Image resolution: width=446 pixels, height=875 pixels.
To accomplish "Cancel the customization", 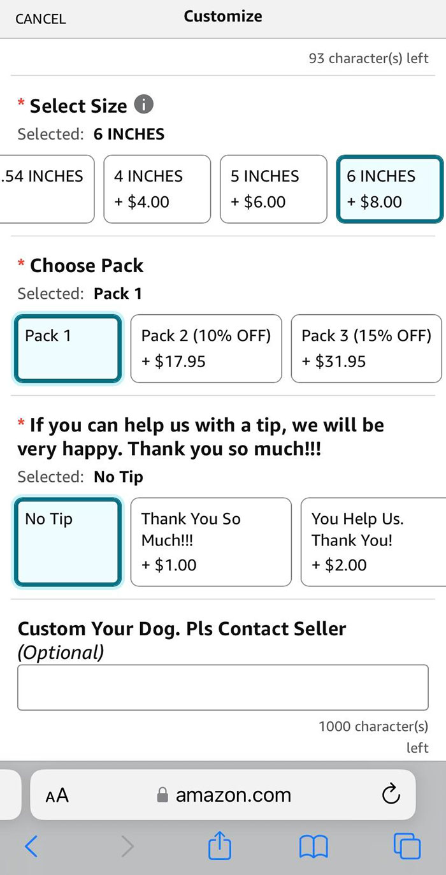I will click(x=40, y=19).
